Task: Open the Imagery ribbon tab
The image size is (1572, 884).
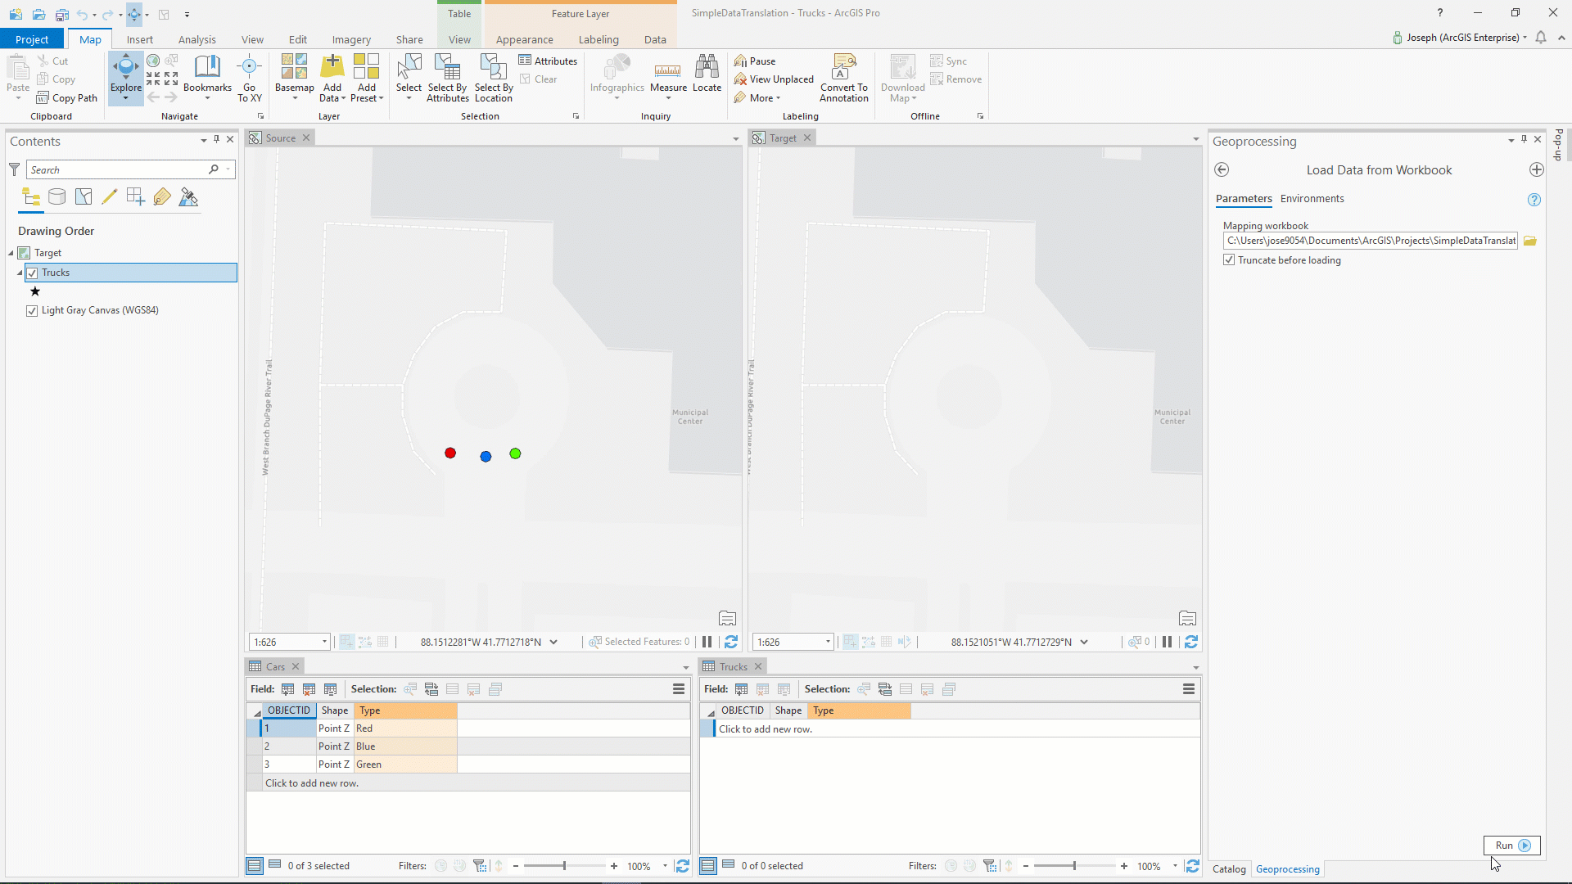Action: (x=351, y=39)
